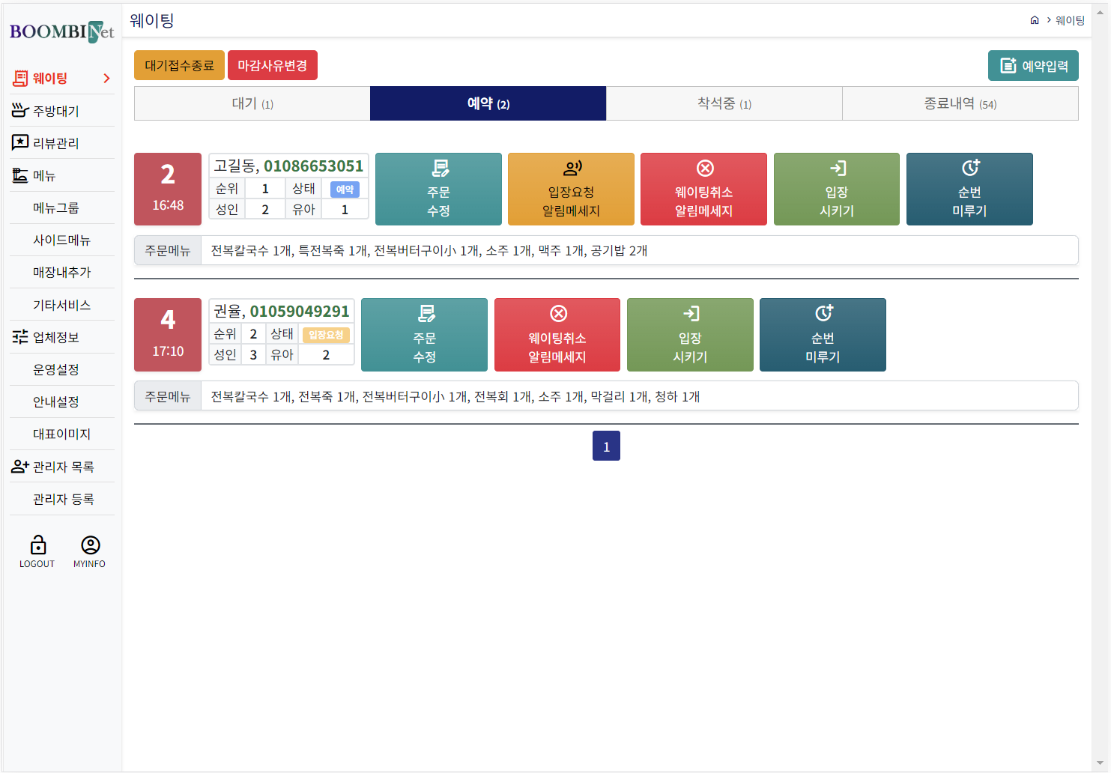The width and height of the screenshot is (1111, 773).
Task: Expand the 웨이팅 sidebar chevron
Action: click(x=106, y=79)
